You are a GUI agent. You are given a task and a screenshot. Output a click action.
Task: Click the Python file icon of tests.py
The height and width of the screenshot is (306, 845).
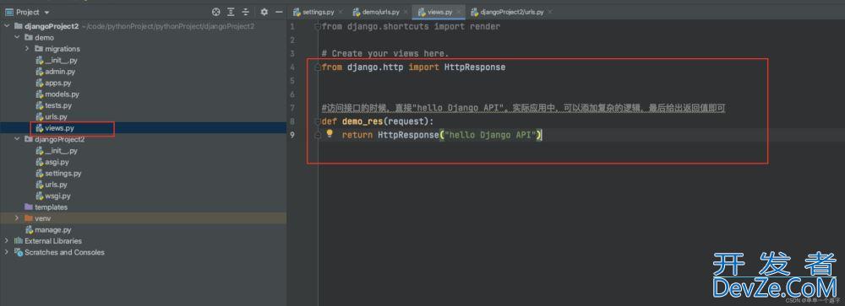(x=40, y=105)
